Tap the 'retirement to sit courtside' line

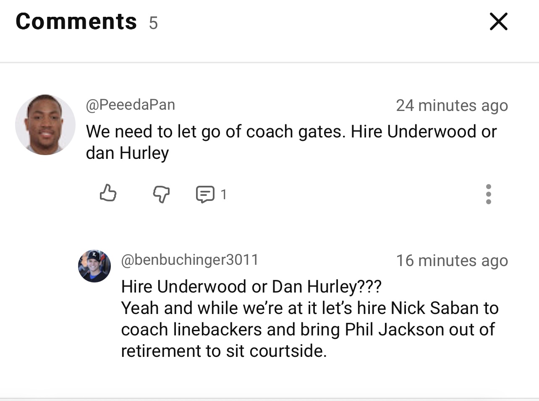224,351
